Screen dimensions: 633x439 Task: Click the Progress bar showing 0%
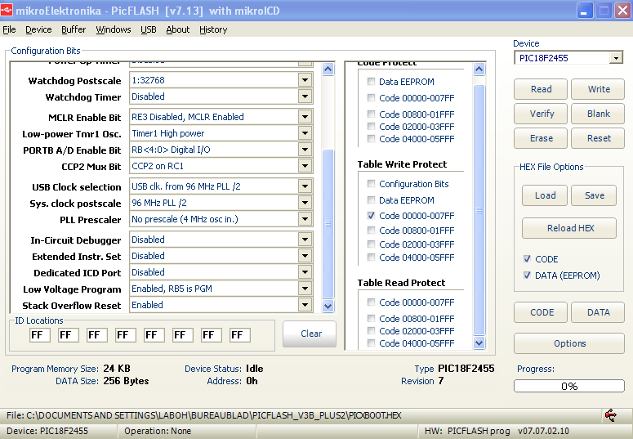click(568, 386)
